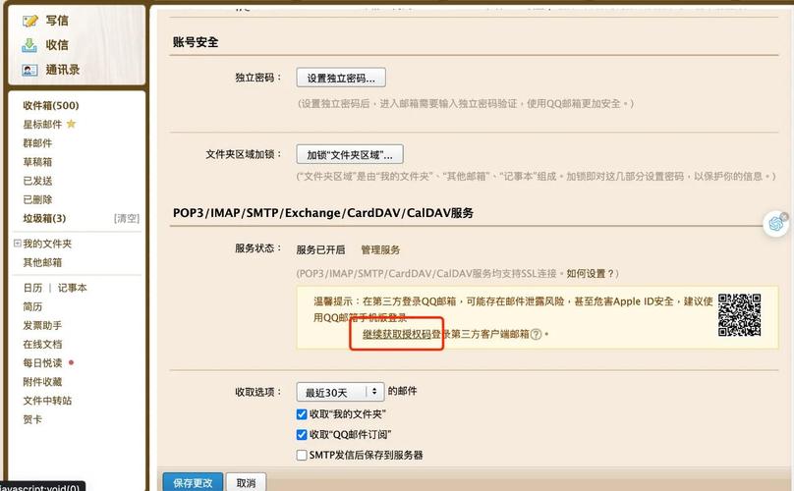Open the 草稿箱 folder
The image size is (794, 491).
coord(37,162)
